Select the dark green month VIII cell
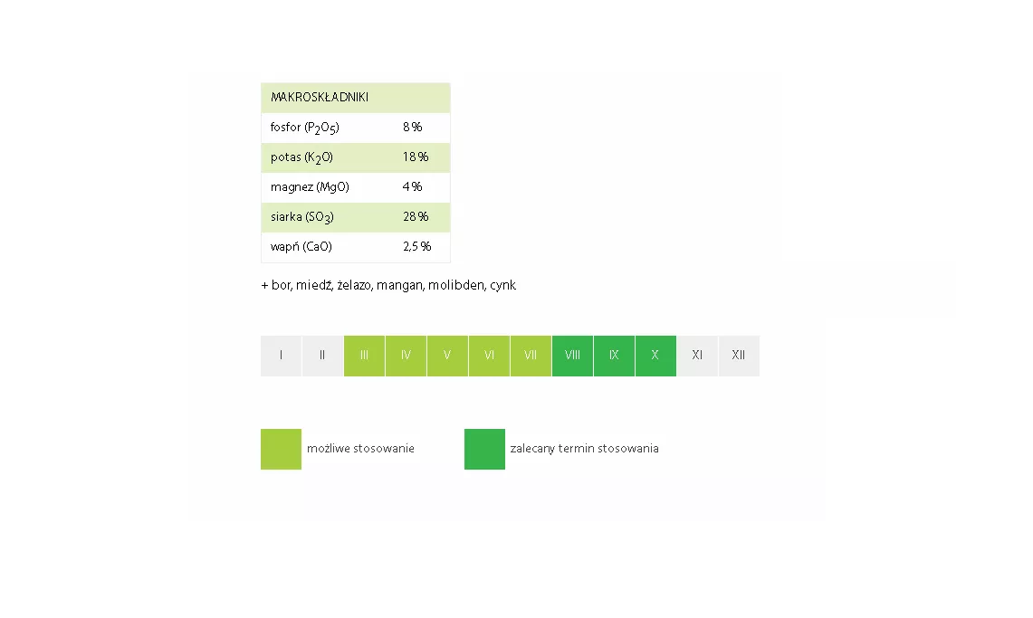 [572, 356]
